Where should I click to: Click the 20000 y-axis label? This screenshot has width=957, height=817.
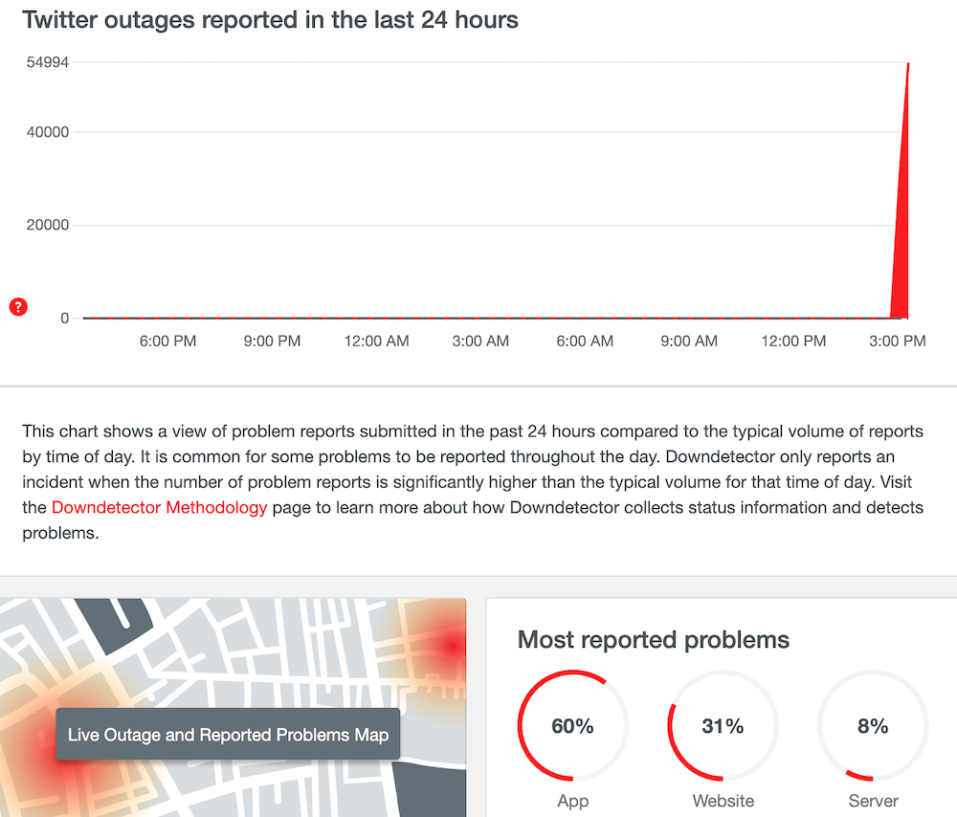coord(48,225)
